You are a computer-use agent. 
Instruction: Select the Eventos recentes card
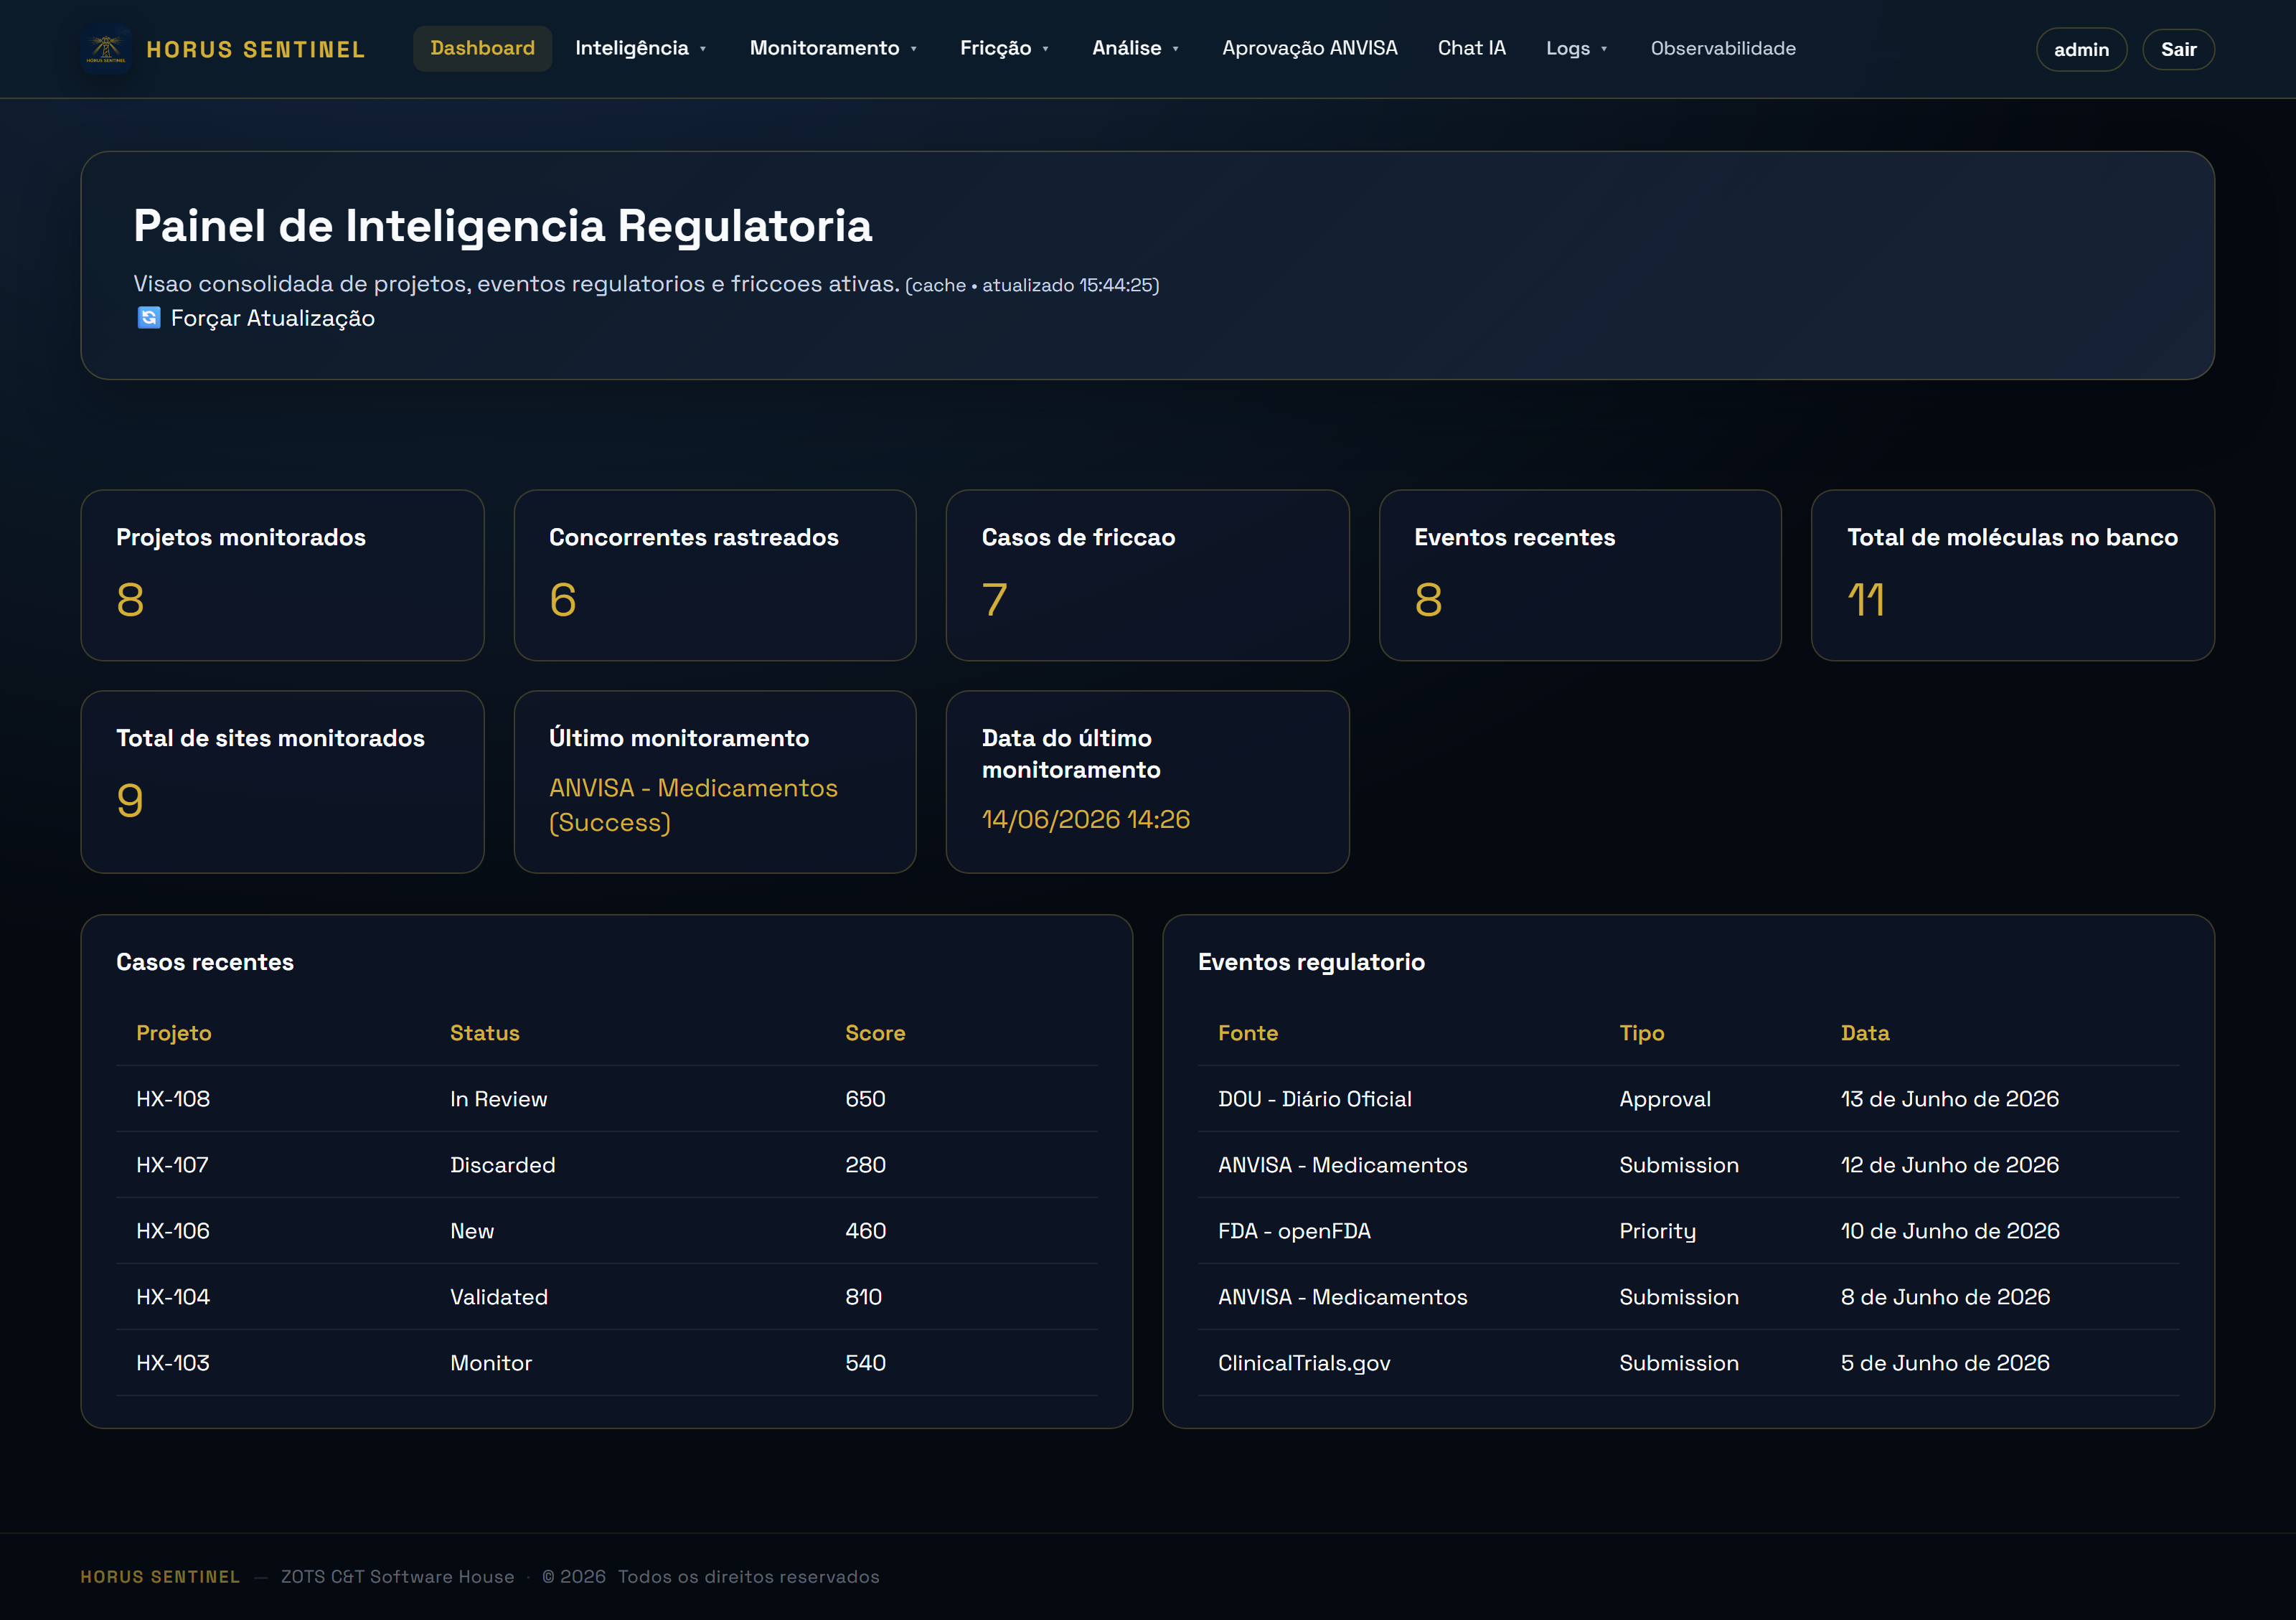click(x=1580, y=575)
